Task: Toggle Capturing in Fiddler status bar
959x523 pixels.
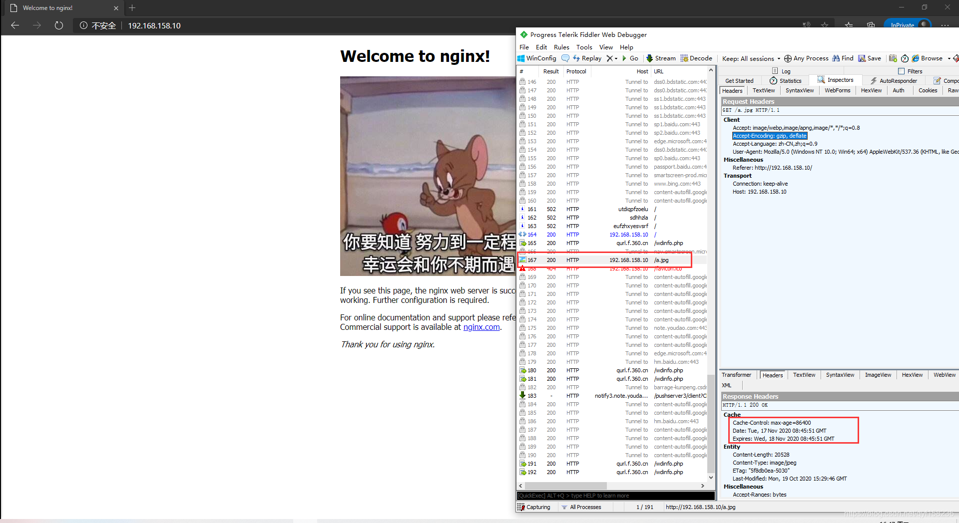Action: pos(534,507)
